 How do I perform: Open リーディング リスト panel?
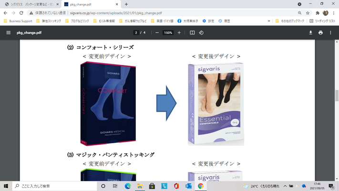pos(322,21)
